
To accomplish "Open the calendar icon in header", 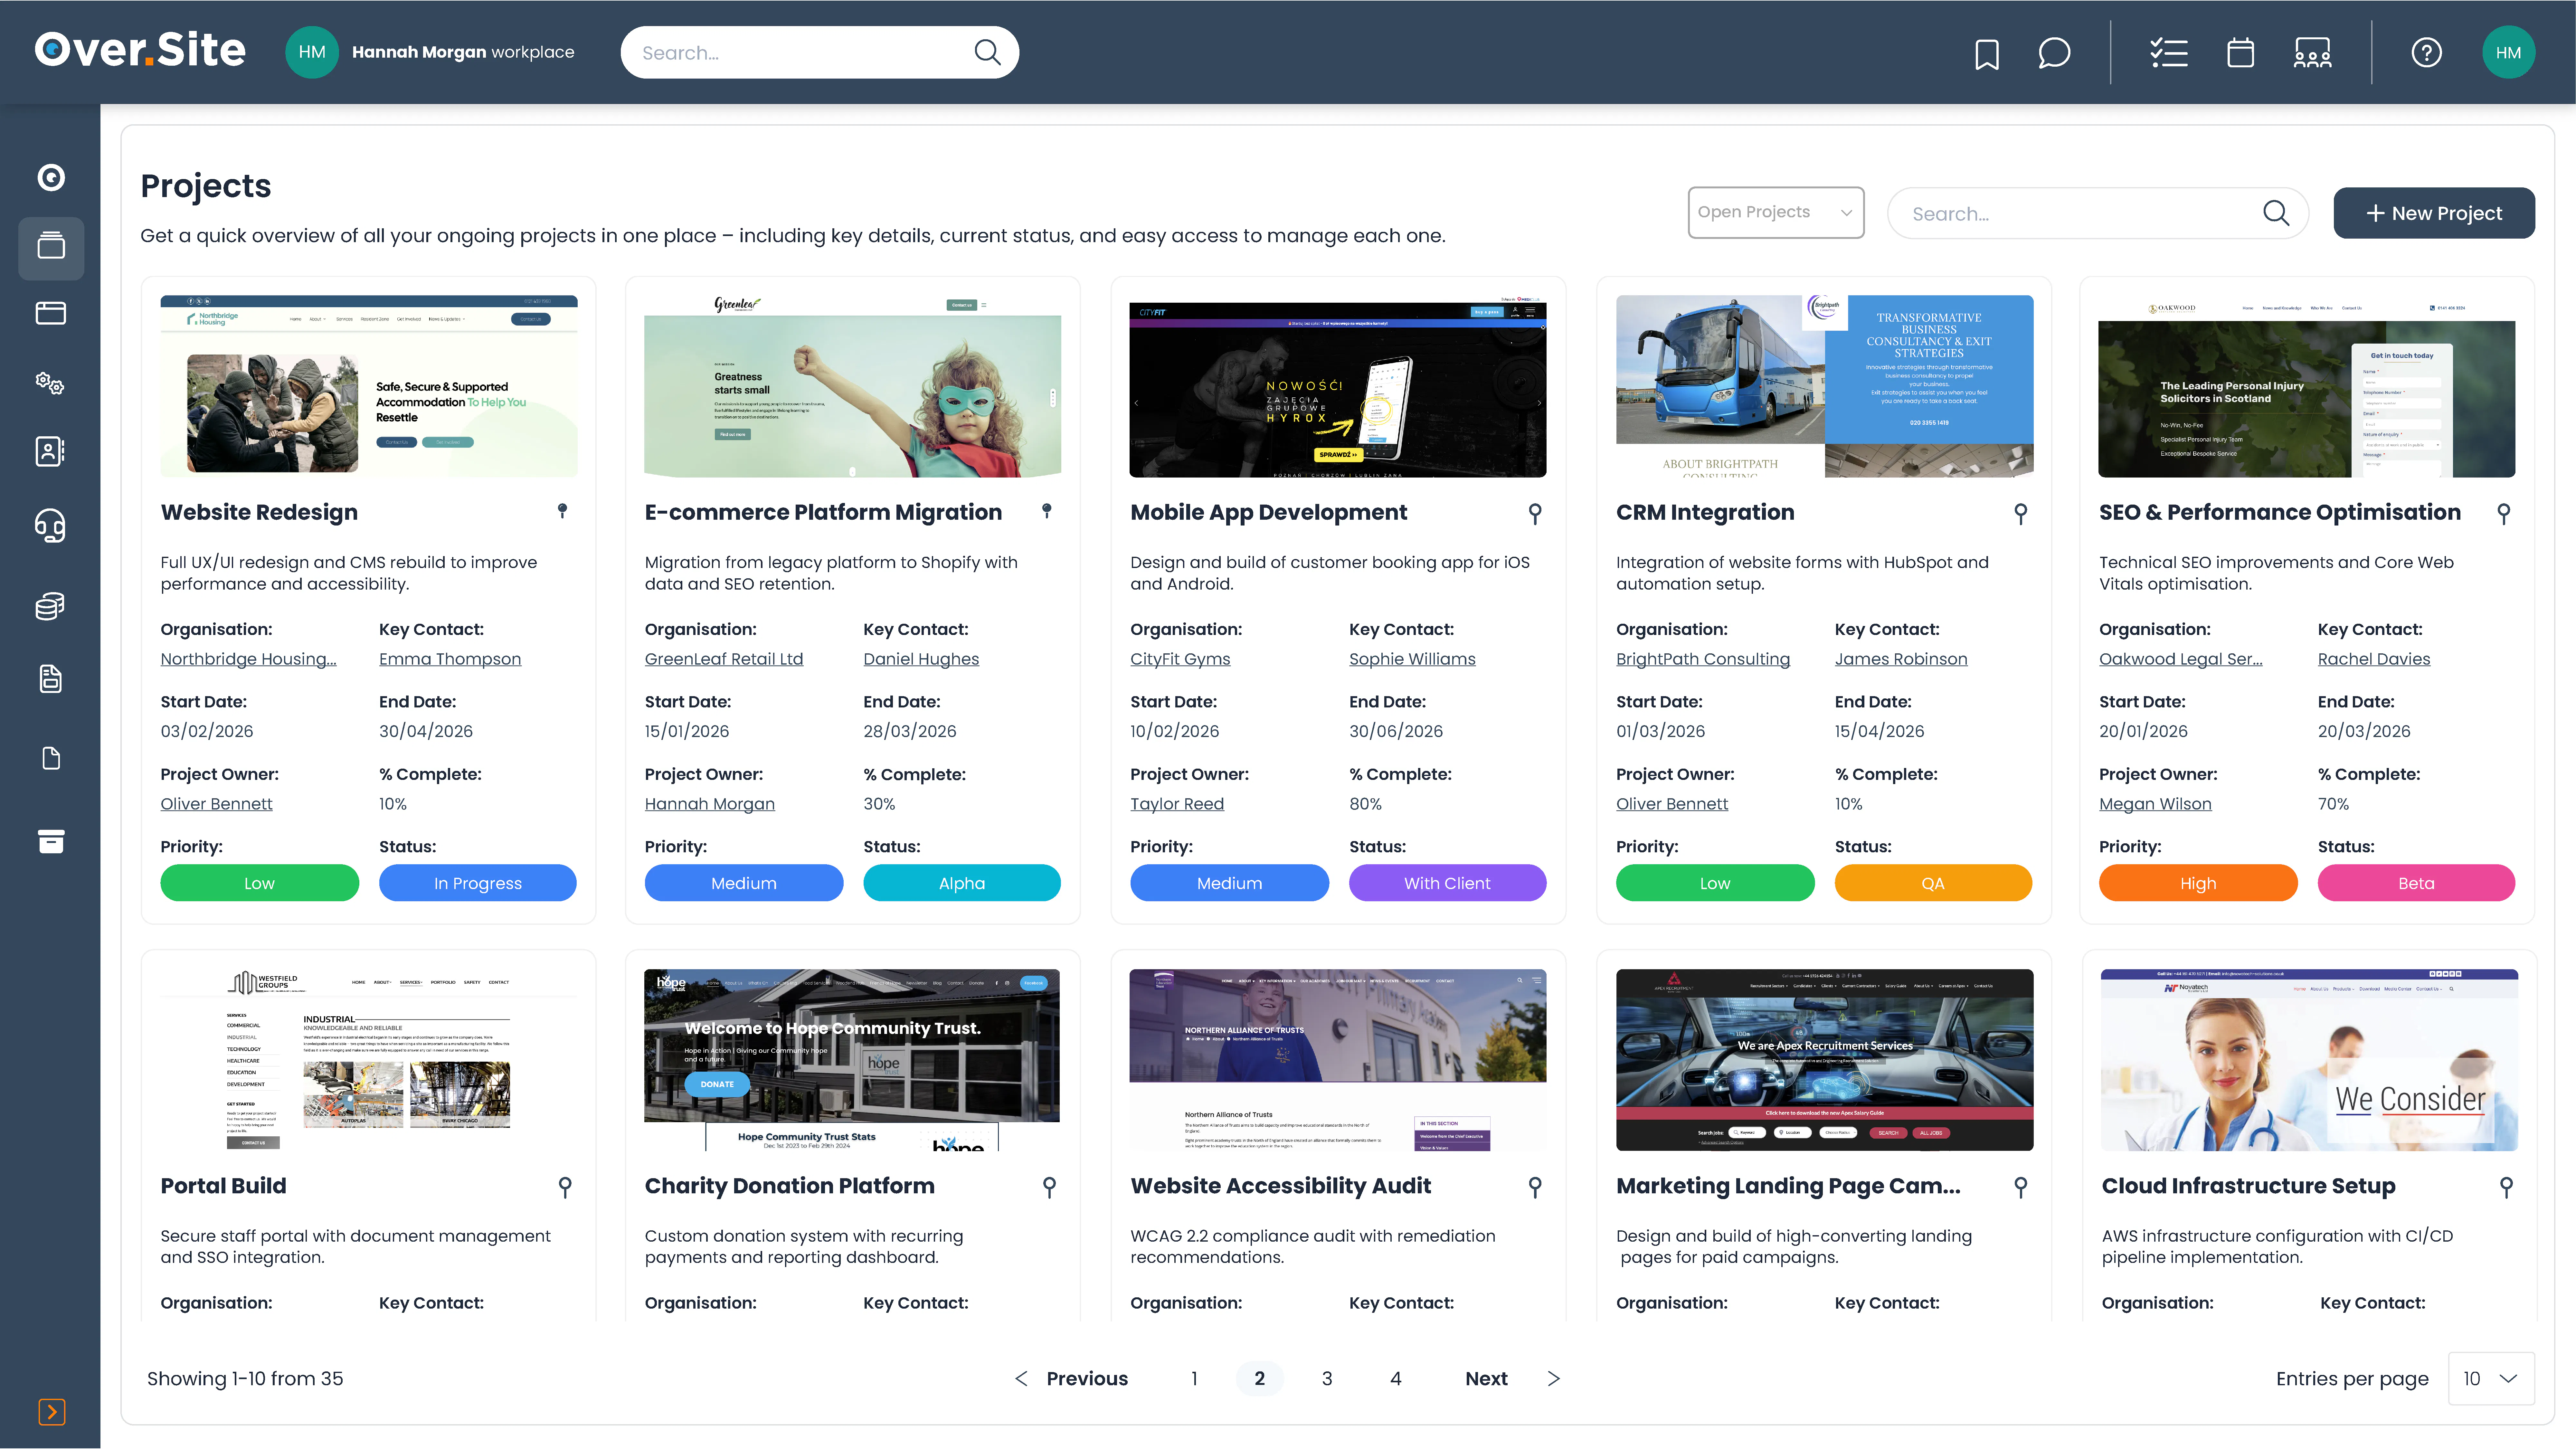I will click(2240, 53).
